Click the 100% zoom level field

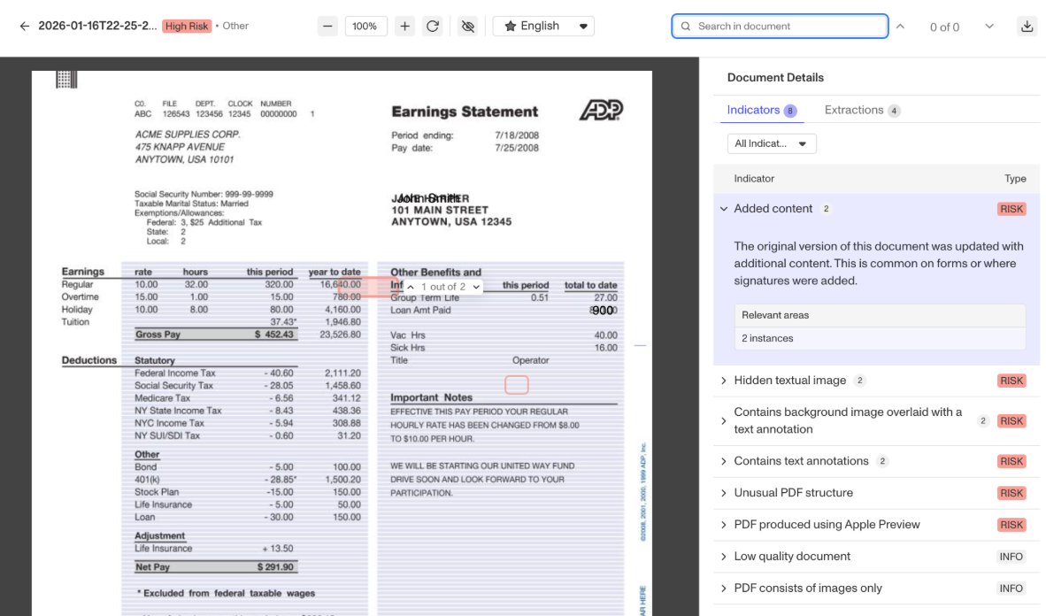tap(366, 26)
